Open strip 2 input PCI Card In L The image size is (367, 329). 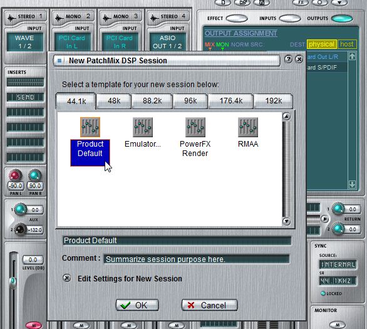(72, 42)
